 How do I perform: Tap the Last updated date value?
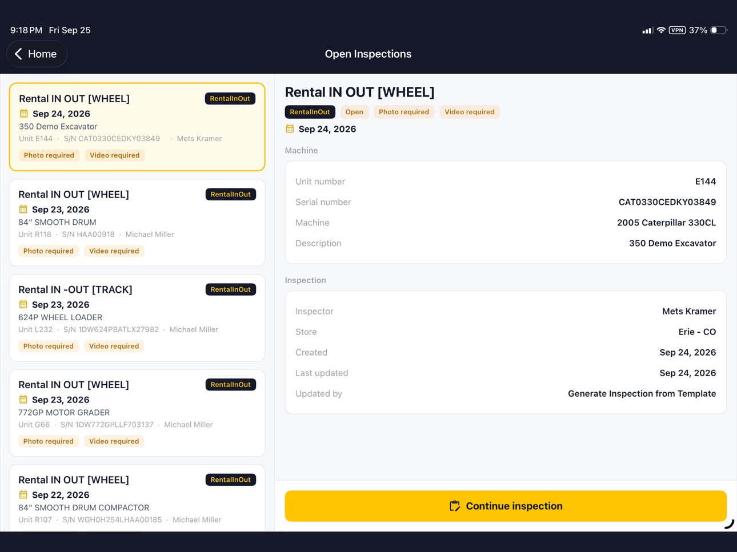[688, 373]
